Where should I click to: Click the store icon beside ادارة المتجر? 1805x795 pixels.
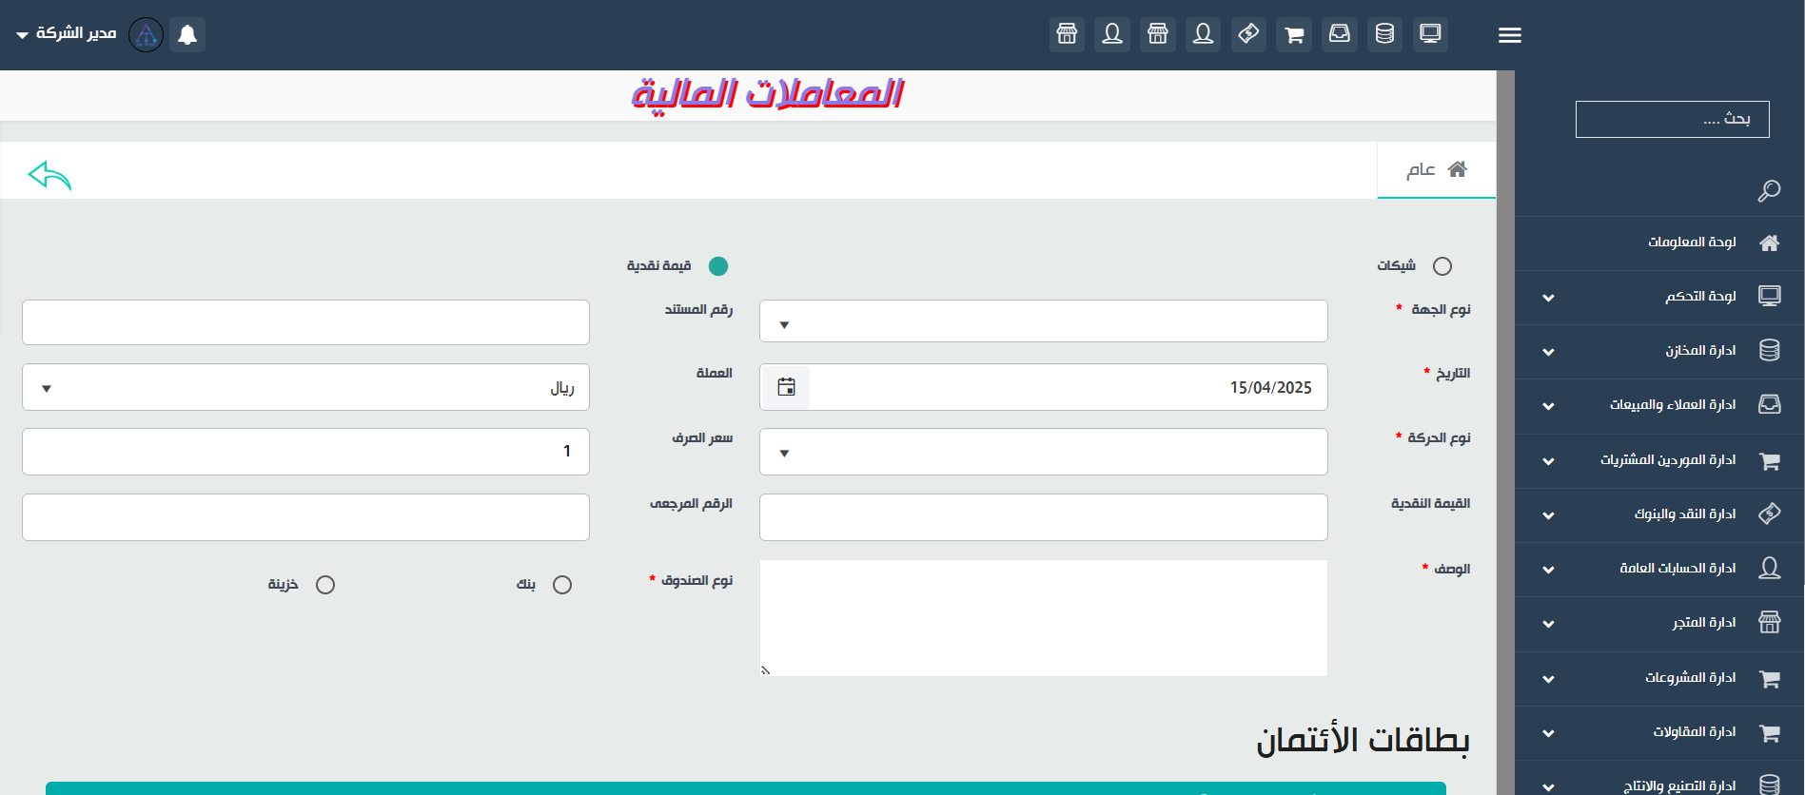[x=1769, y=622]
